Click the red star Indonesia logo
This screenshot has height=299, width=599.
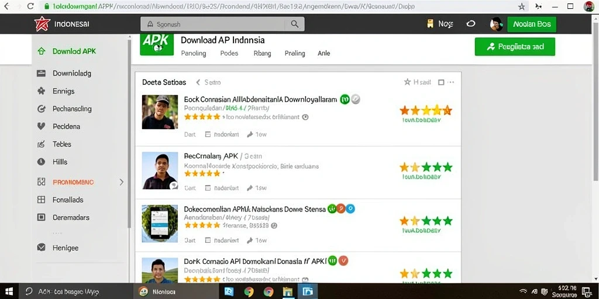click(x=42, y=24)
